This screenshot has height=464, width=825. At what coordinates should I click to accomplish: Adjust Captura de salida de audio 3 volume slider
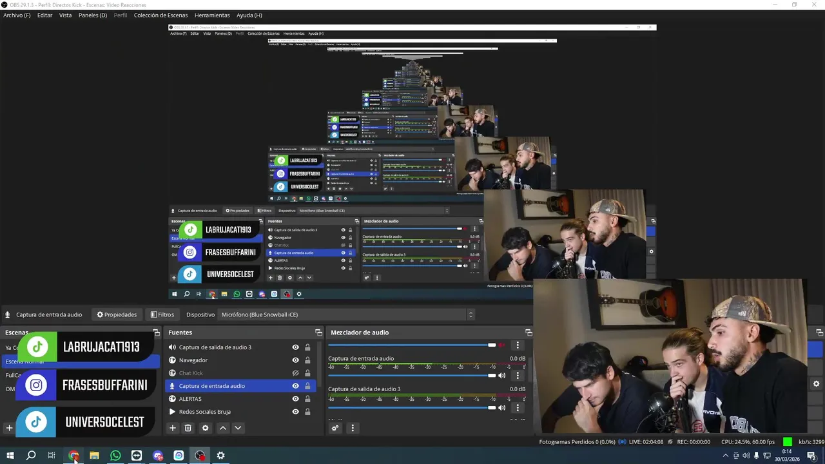click(x=412, y=407)
